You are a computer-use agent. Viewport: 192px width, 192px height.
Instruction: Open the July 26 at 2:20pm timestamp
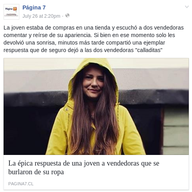click(41, 16)
